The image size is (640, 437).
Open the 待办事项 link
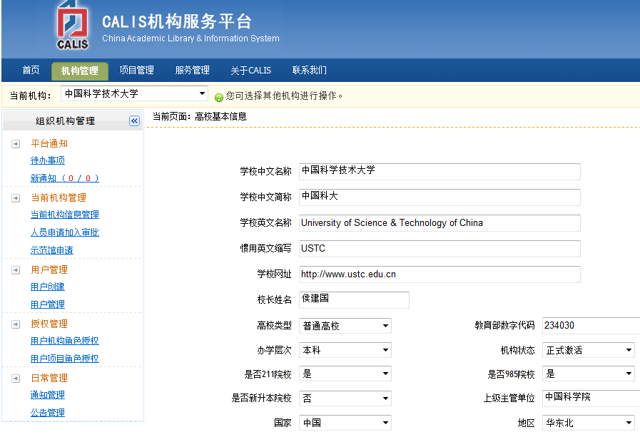tap(48, 160)
